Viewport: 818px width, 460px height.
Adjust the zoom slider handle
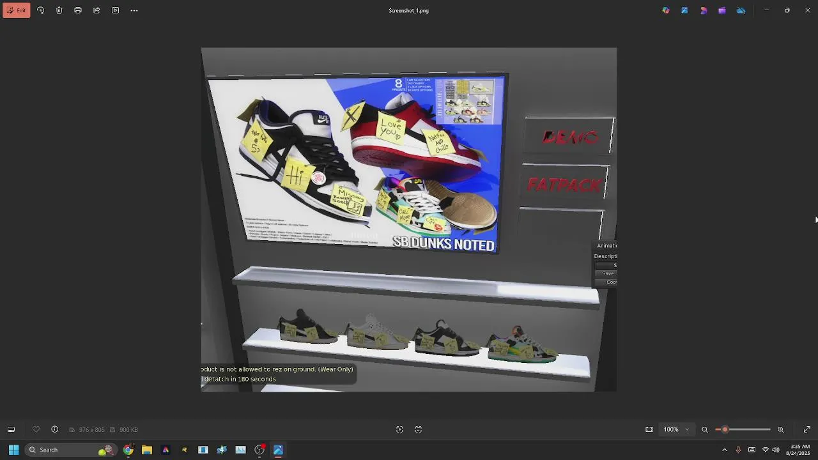point(725,429)
